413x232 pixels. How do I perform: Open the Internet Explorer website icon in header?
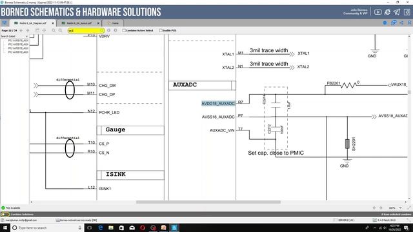[x=387, y=12]
